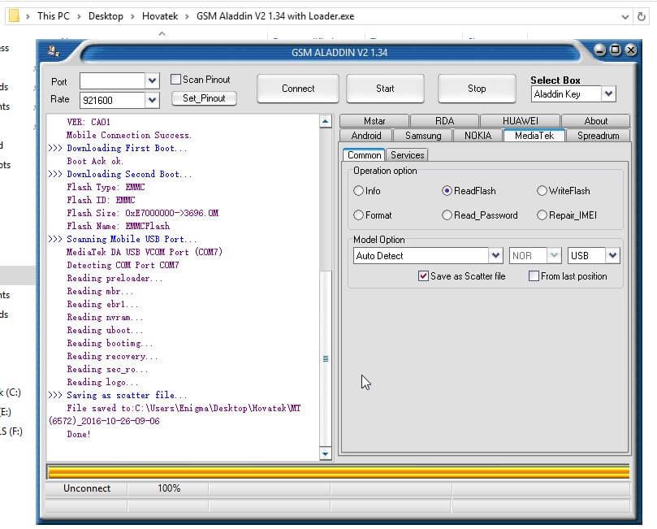Click the log scrollbar down arrow
The image size is (657, 529).
(x=326, y=453)
